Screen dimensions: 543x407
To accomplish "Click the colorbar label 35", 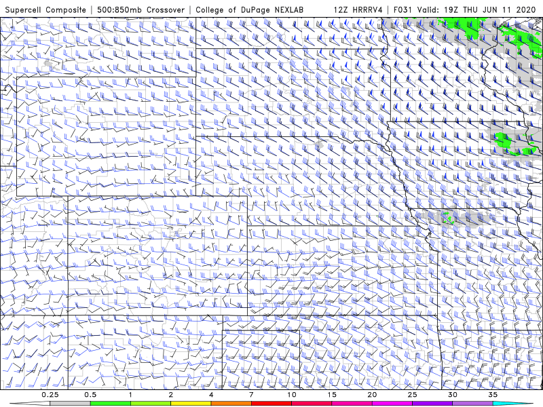I will pos(493,395).
